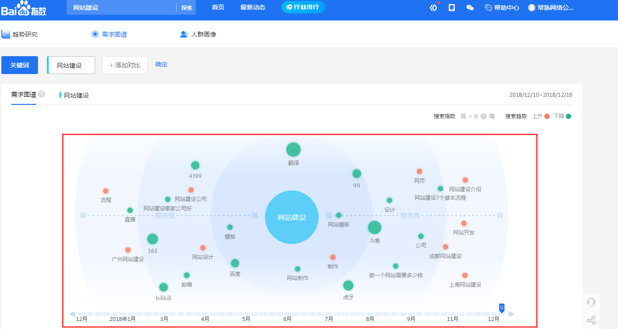Click the WeChat icon in header

(x=470, y=8)
